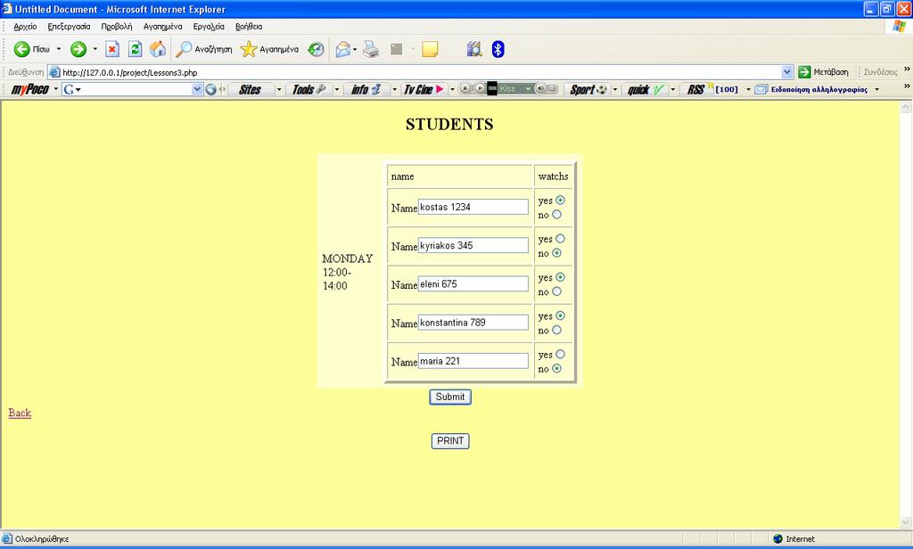
Task: Select yes for konstantina 789
Action: [x=560, y=315]
